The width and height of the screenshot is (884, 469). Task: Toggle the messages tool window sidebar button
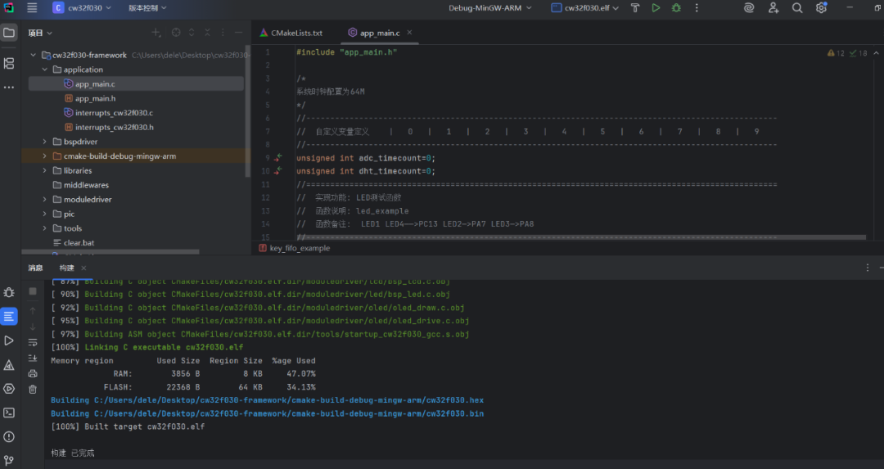(9, 316)
